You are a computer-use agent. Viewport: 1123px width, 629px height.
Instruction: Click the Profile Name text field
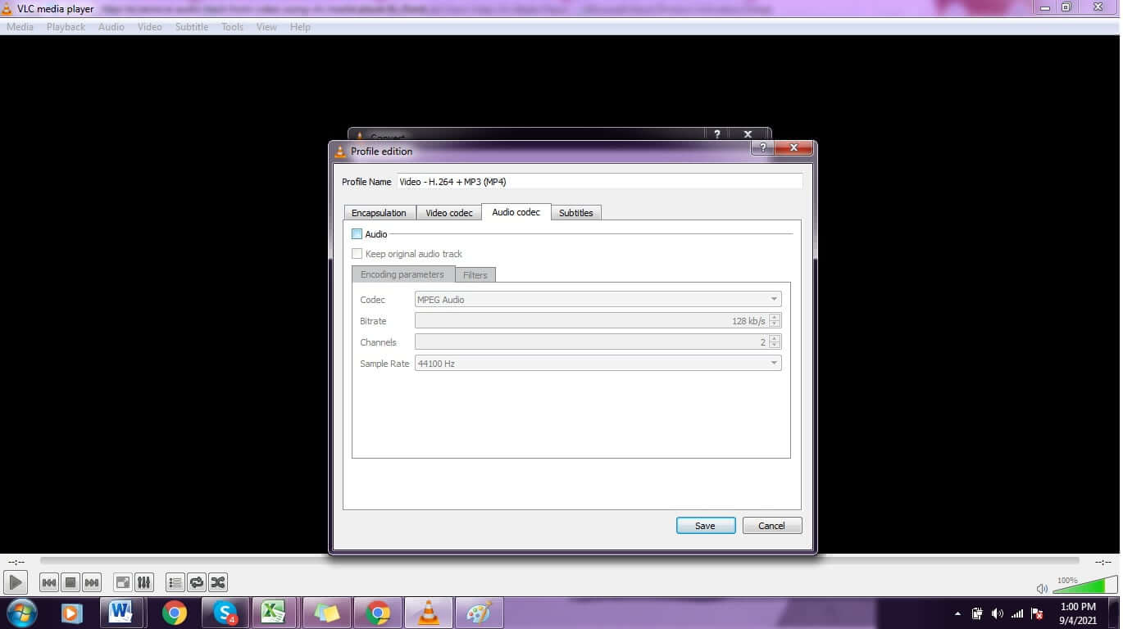click(x=599, y=182)
